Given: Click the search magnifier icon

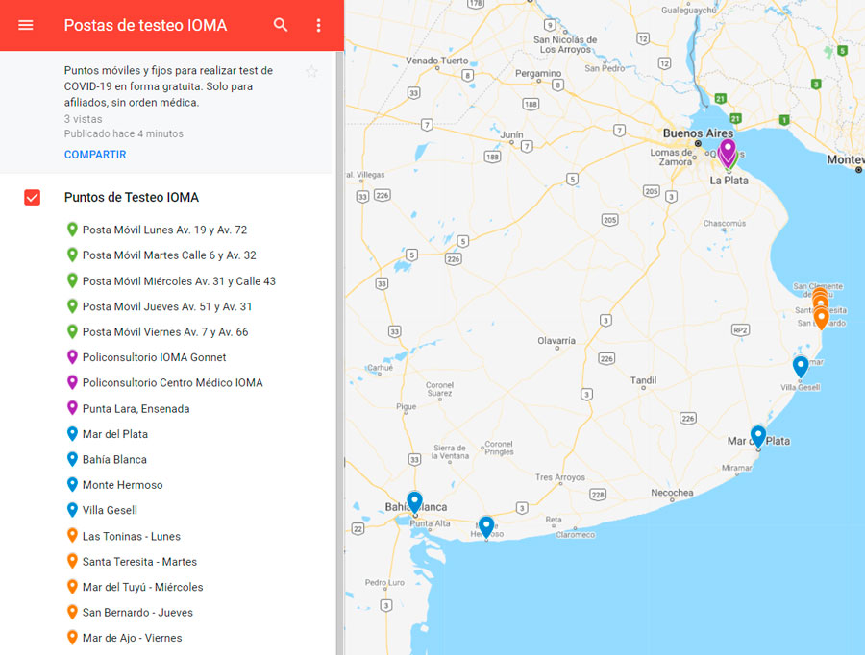Looking at the screenshot, I should point(281,25).
